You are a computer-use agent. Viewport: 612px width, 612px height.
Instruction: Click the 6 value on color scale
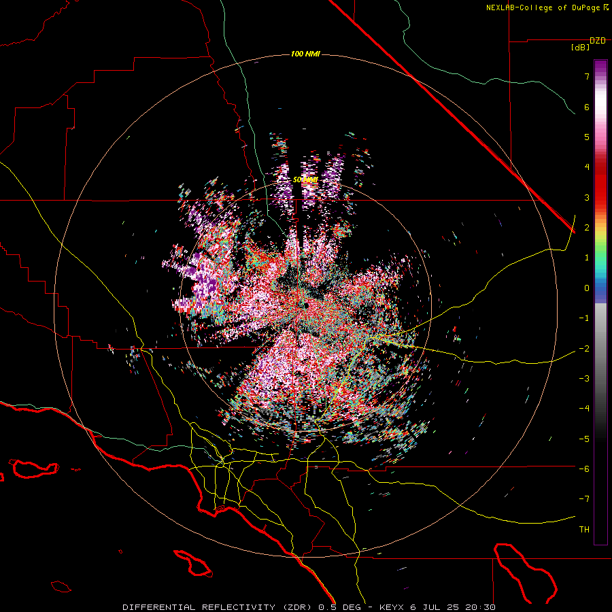(x=587, y=107)
